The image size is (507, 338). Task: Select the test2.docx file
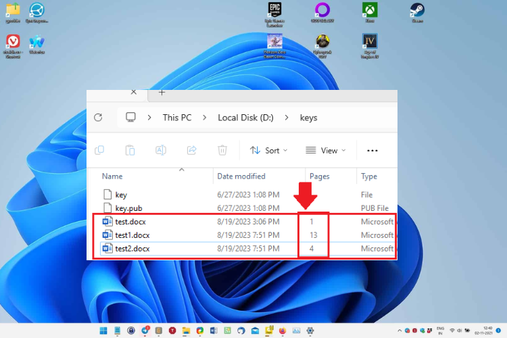click(132, 249)
